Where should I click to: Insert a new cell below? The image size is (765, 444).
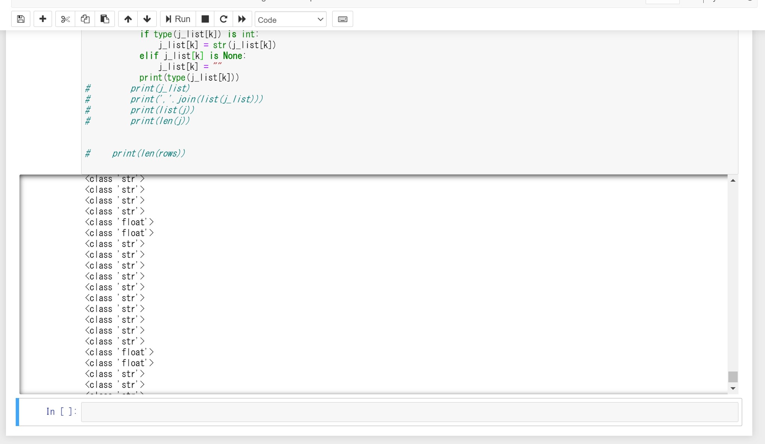coord(43,19)
